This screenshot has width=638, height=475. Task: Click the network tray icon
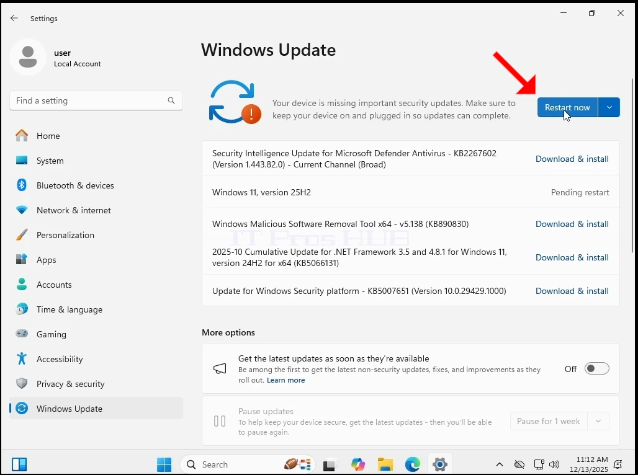pos(539,464)
